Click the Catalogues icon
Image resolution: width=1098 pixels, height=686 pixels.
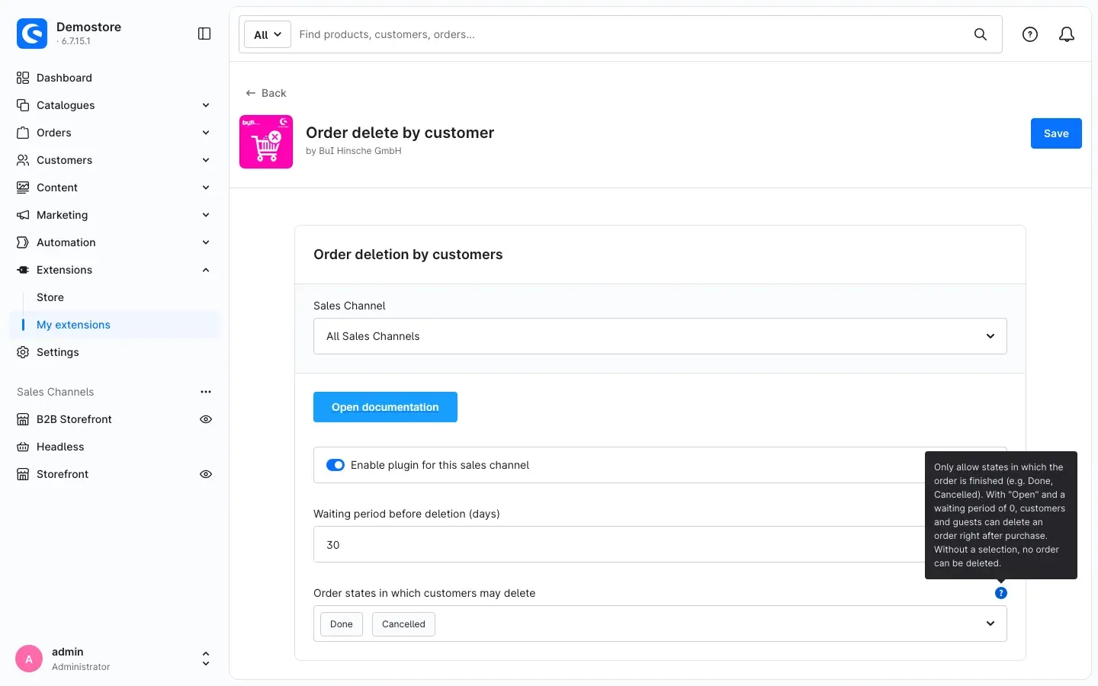coord(23,105)
